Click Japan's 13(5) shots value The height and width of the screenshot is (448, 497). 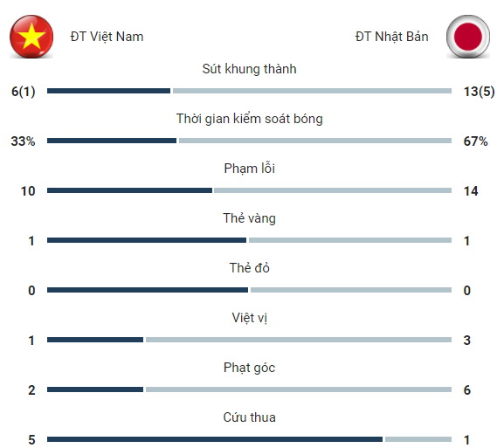[479, 92]
